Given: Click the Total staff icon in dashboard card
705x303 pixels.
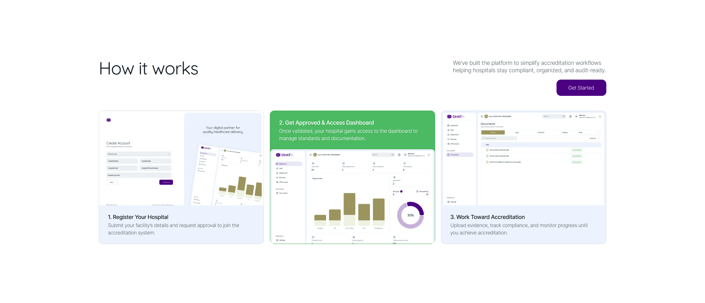Looking at the screenshot, I should [313, 163].
